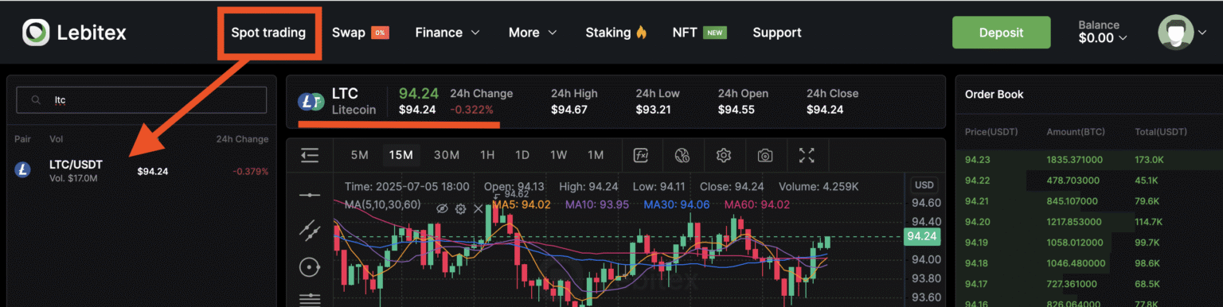Open the chart indicators (fx) menu
This screenshot has height=307, width=1223.
click(x=640, y=155)
